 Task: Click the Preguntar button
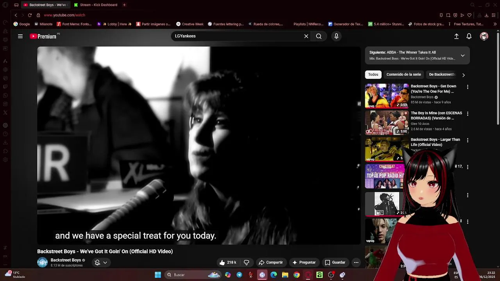pos(304,262)
